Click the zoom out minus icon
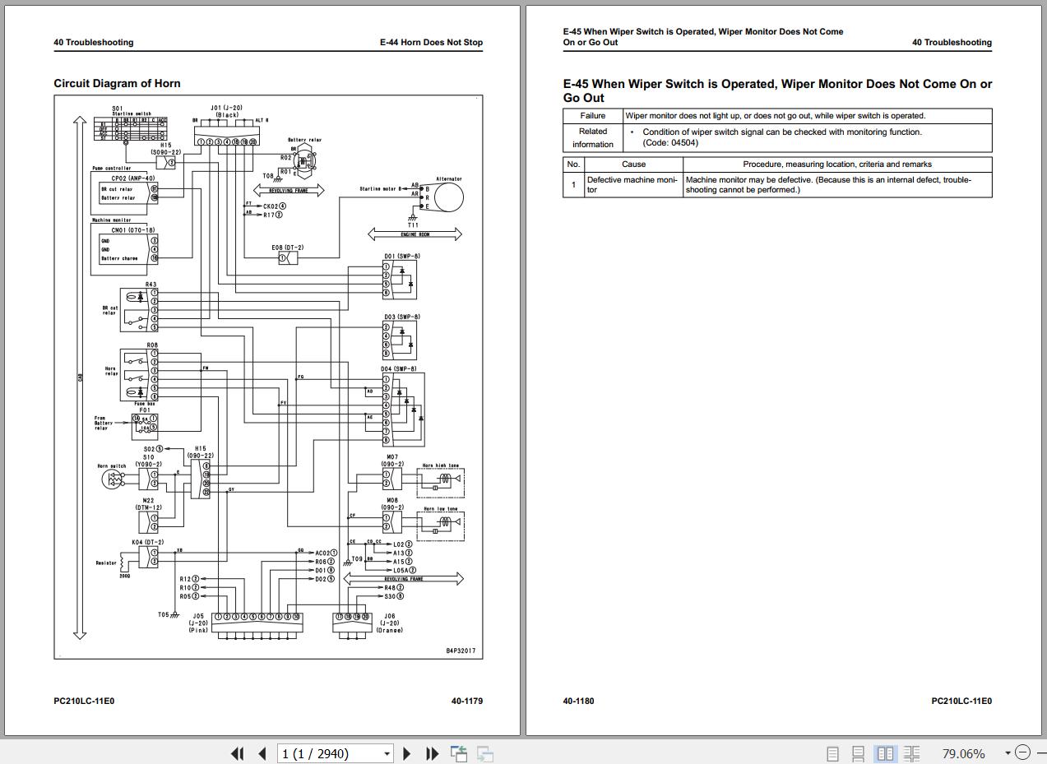This screenshot has height=764, width=1047. tap(1022, 752)
